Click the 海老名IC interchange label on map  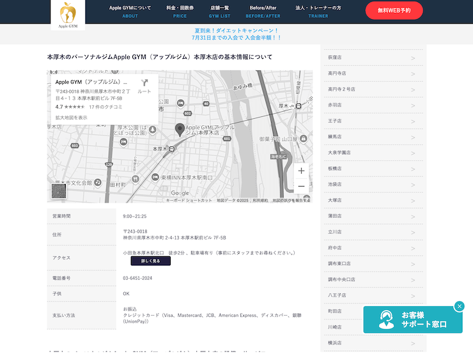[278, 157]
